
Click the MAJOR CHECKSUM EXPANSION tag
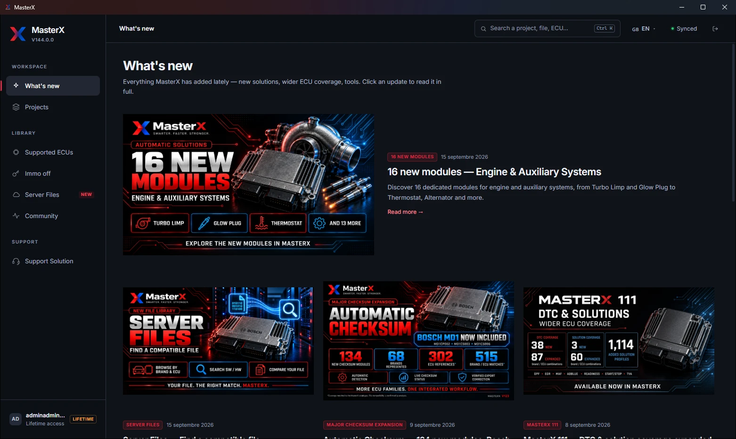(365, 425)
